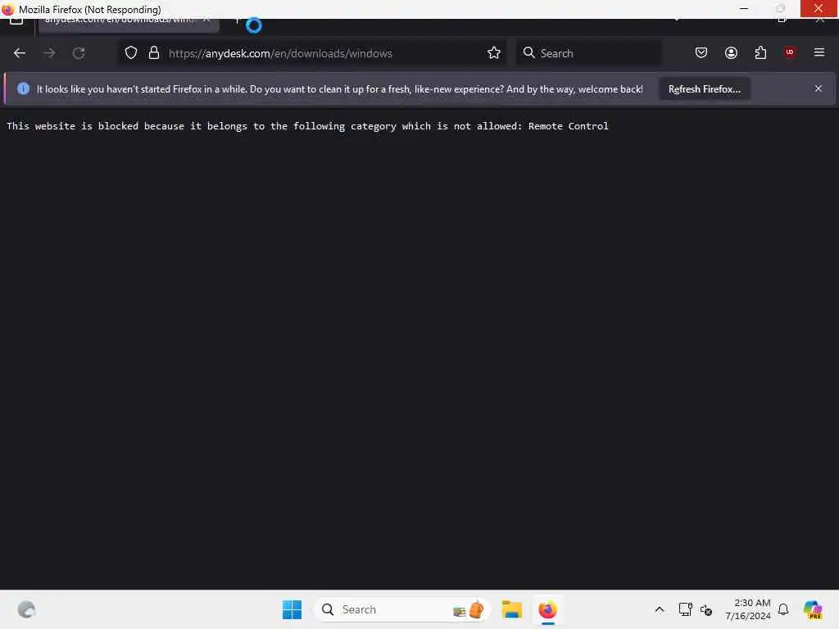
Task: Open the network status tray icon
Action: pyautogui.click(x=685, y=609)
